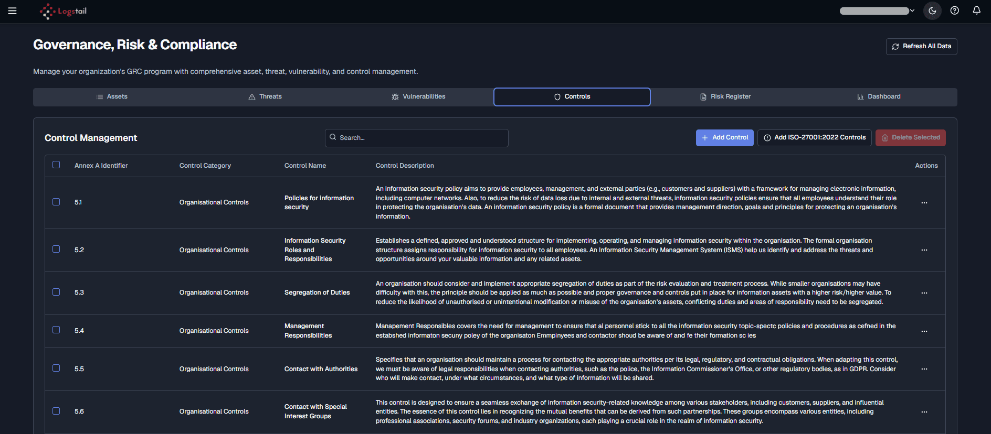Check the box for control 5.2
Image resolution: width=991 pixels, height=434 pixels.
coord(56,249)
